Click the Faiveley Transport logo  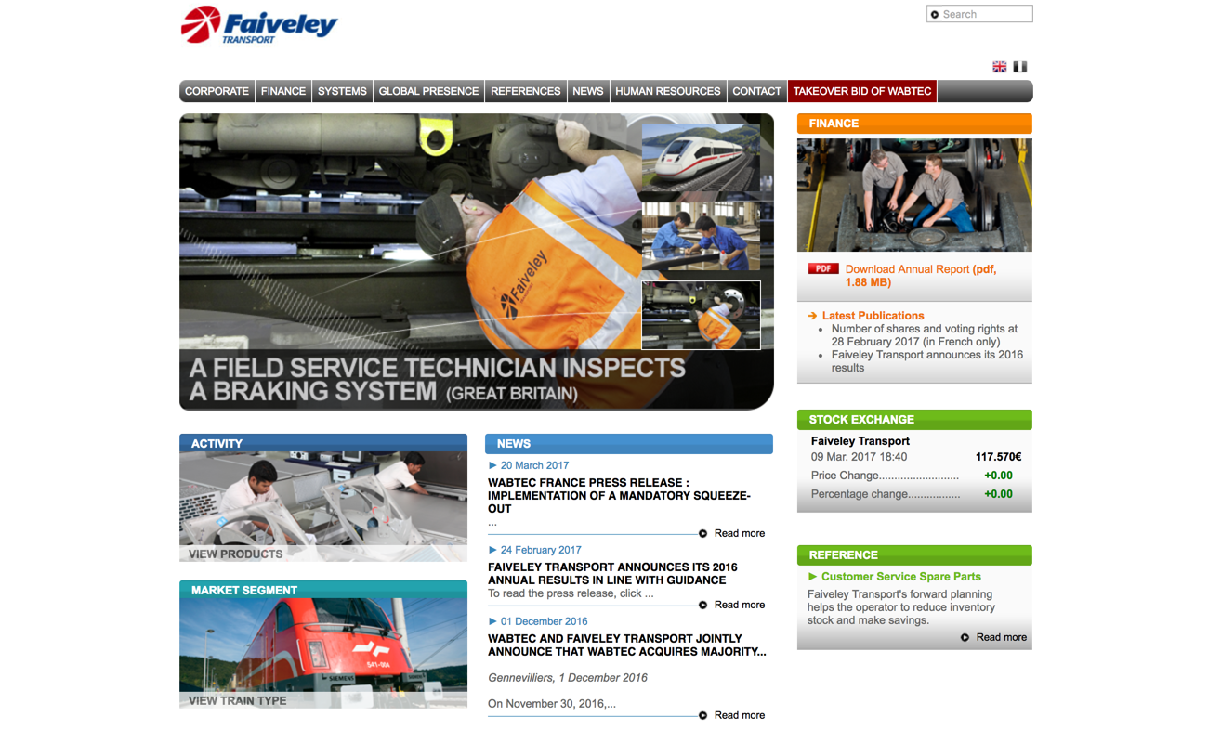259,25
